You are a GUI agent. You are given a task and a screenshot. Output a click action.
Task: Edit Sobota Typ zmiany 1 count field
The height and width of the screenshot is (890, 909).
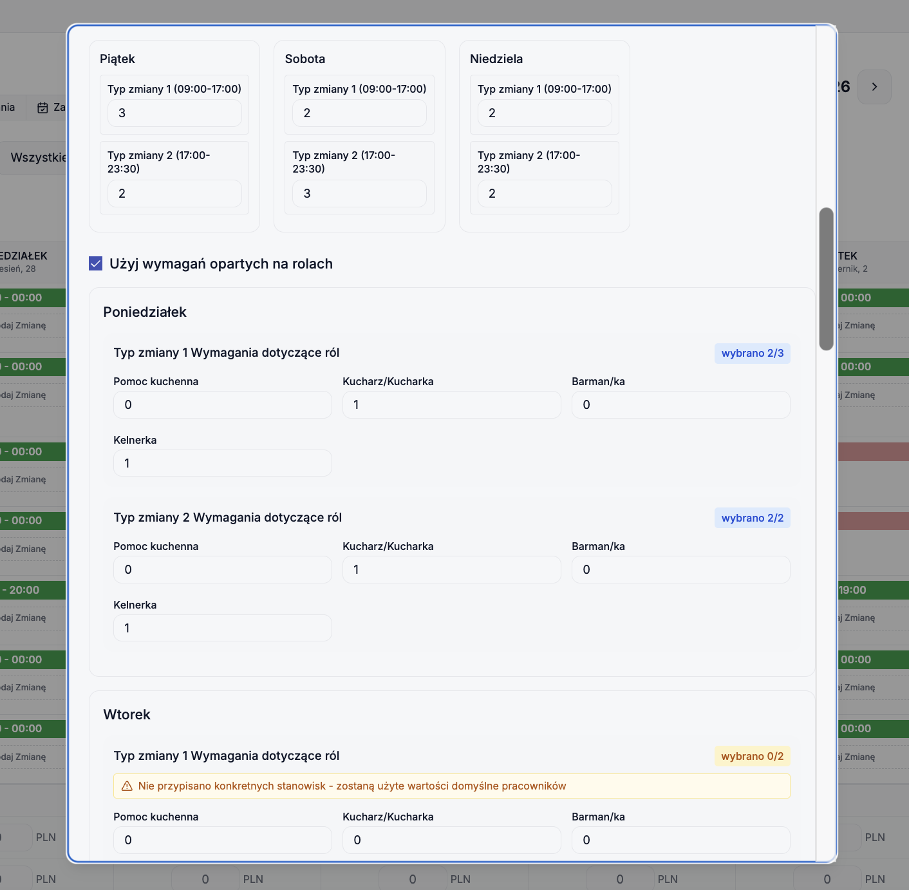click(x=359, y=113)
